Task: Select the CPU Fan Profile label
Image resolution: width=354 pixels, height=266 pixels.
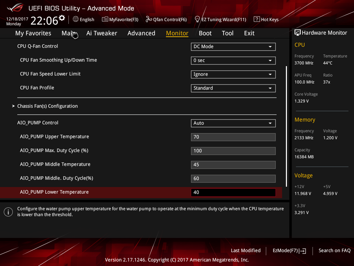Action: pos(37,88)
